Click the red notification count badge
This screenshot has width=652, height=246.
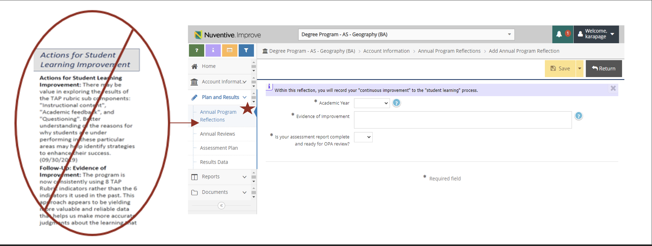coord(568,33)
